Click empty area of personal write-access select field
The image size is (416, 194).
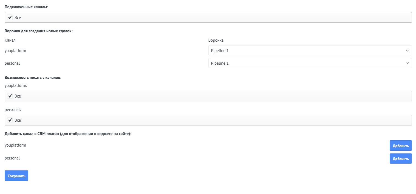coord(208,120)
